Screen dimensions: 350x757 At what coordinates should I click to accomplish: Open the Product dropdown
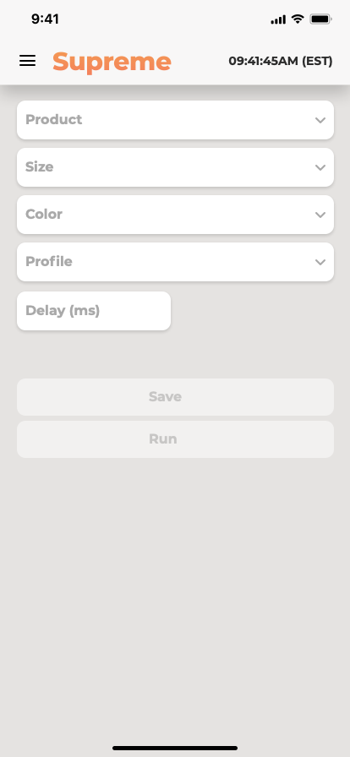(175, 120)
